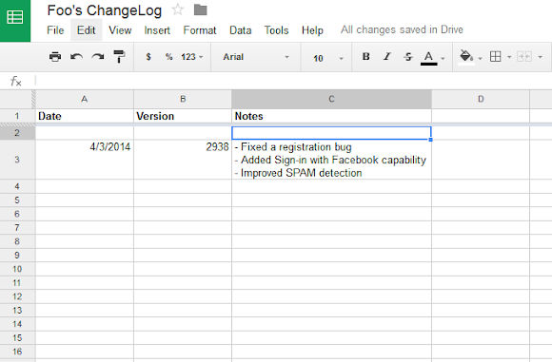The width and height of the screenshot is (552, 362).
Task: Select row 3 header
Action: point(17,160)
